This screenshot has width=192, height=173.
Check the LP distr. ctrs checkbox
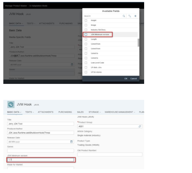coord(86,67)
